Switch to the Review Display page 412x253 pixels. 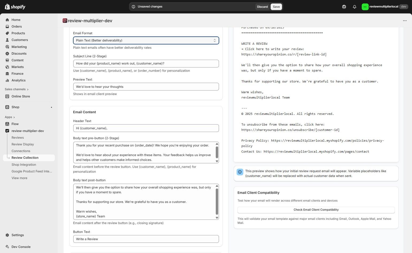click(x=22, y=144)
